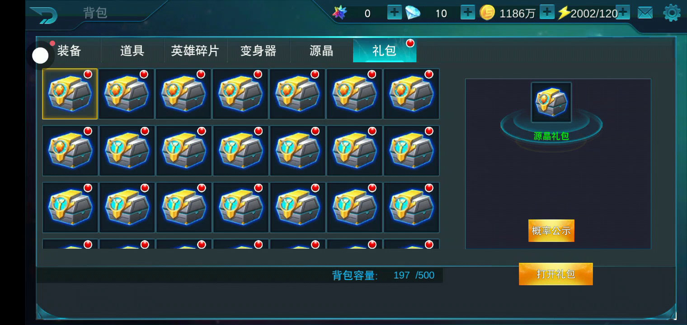The width and height of the screenshot is (687, 325).
Task: Open the settings gear icon
Action: [x=672, y=13]
